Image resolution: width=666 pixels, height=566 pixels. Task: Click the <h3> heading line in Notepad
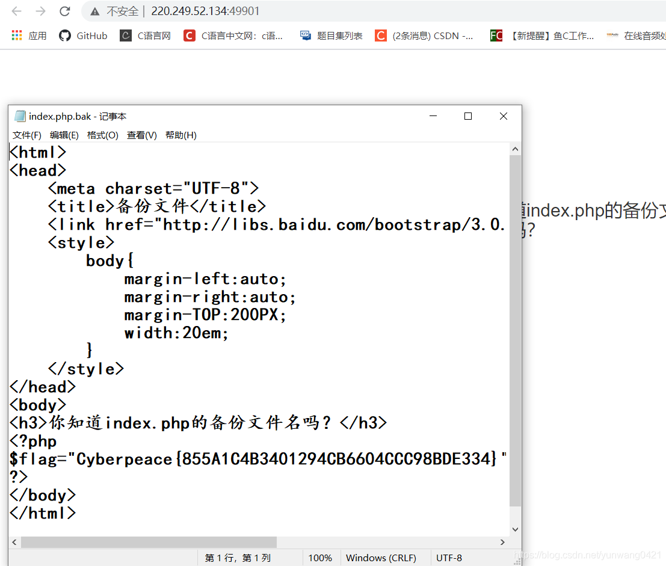tap(199, 423)
